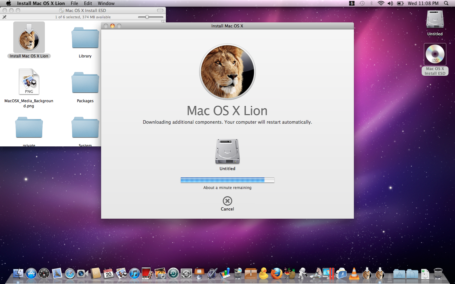455x284 pixels.
Task: Open FaceTime camera icon in Dock
Action: coord(82,273)
